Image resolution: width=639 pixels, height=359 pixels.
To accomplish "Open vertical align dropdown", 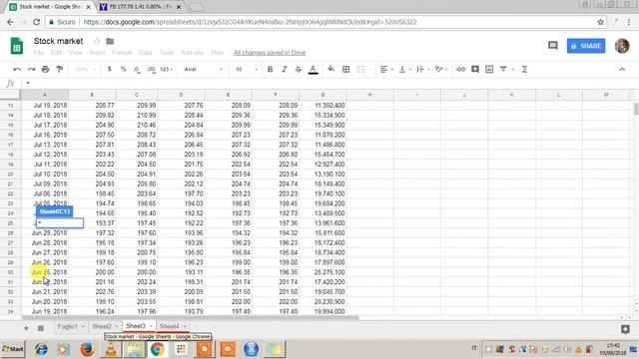I will (404, 69).
